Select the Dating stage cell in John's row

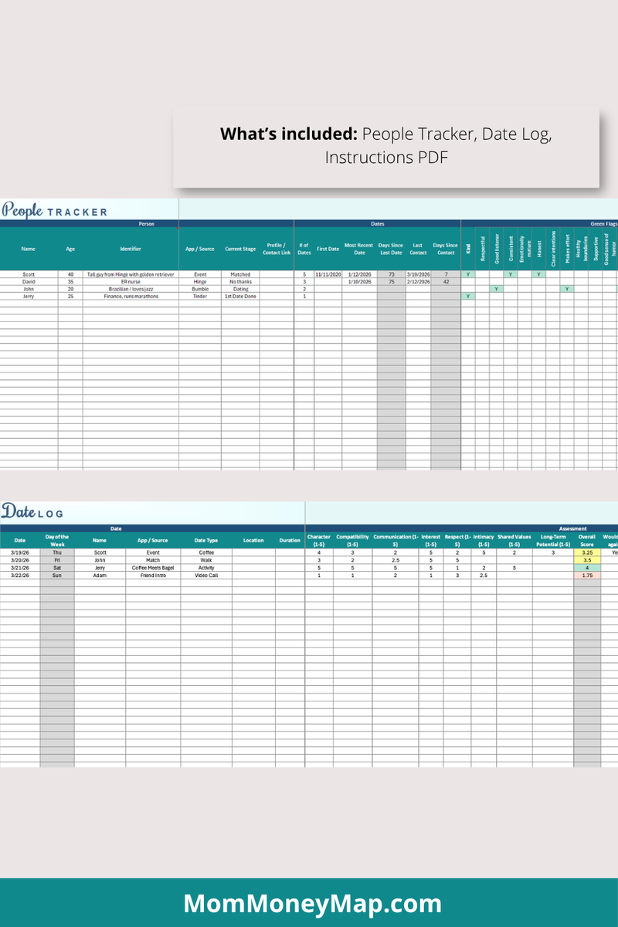[x=240, y=289]
